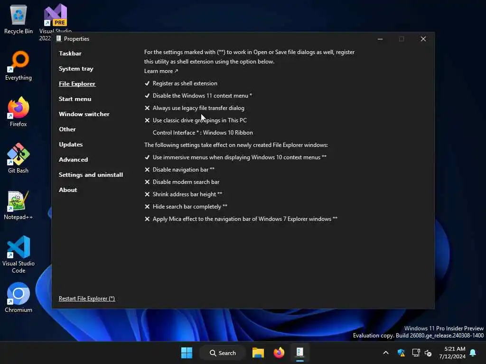Image resolution: width=486 pixels, height=364 pixels.
Task: Click the Learn more link
Action: (x=161, y=71)
